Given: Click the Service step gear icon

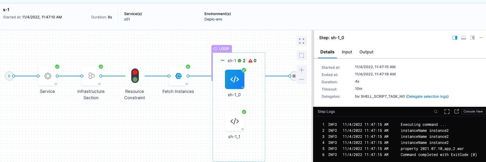Looking at the screenshot, I should pos(48,76).
